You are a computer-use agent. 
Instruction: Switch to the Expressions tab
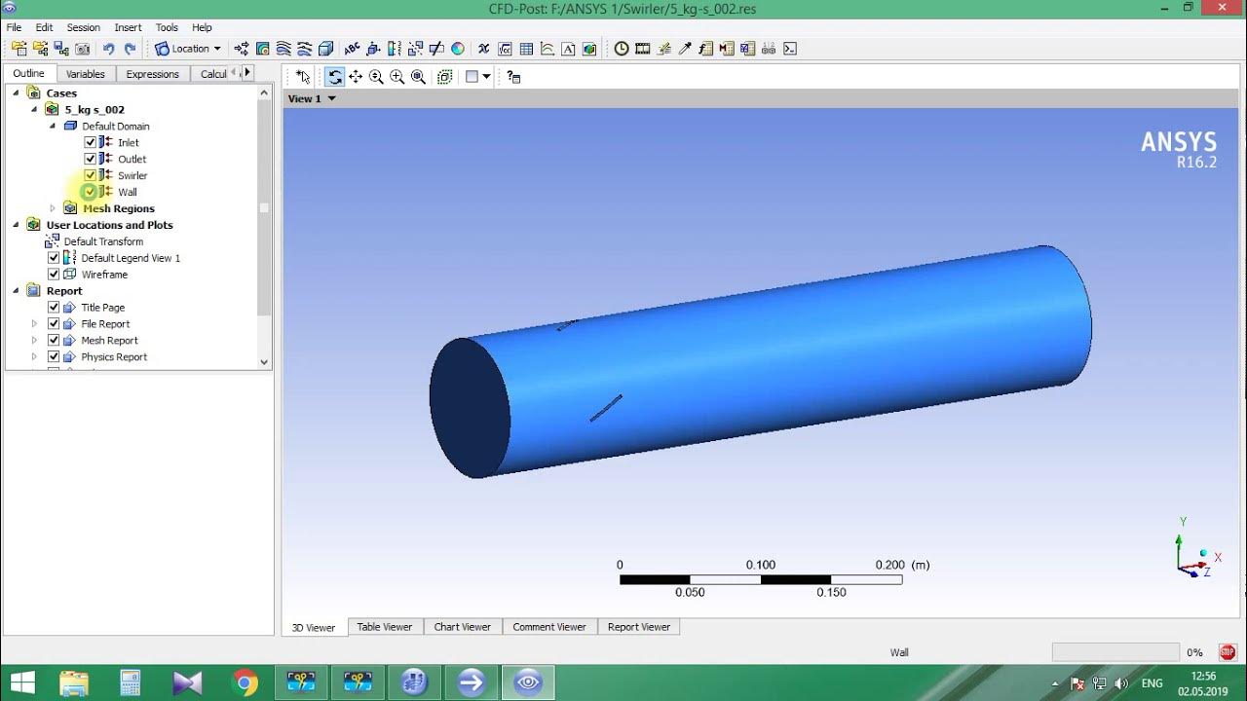[x=153, y=74]
